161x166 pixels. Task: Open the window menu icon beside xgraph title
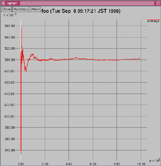pos(3,3)
